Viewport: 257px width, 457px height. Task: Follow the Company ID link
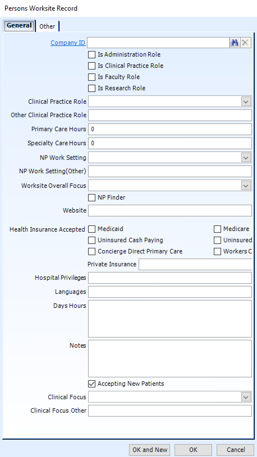(68, 43)
